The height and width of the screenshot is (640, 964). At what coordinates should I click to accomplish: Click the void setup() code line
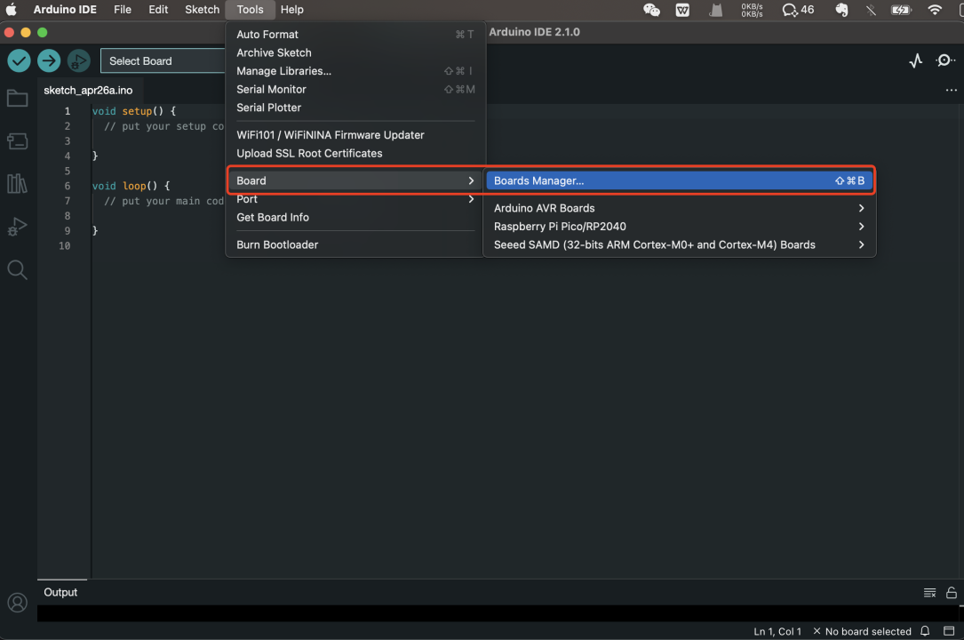tap(134, 111)
